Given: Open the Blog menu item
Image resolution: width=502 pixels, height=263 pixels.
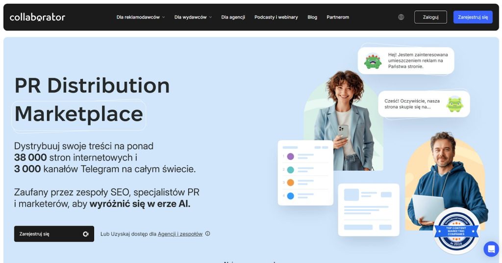Looking at the screenshot, I should pyautogui.click(x=312, y=17).
